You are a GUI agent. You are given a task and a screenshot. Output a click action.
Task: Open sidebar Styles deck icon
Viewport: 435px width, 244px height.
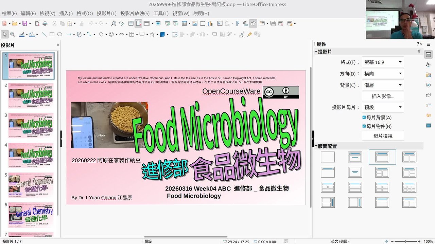[428, 65]
